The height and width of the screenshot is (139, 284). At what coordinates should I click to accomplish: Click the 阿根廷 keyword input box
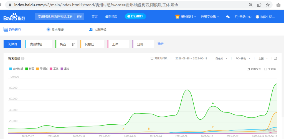pos(92,44)
